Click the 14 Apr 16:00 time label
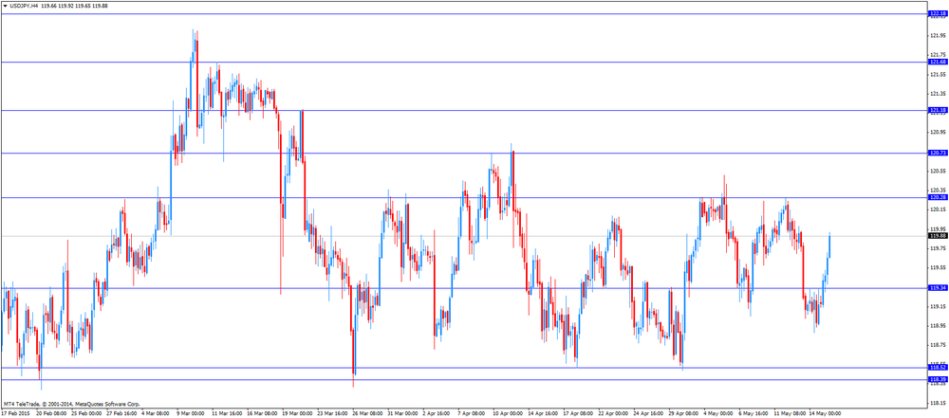This screenshot has width=949, height=418. point(544,414)
